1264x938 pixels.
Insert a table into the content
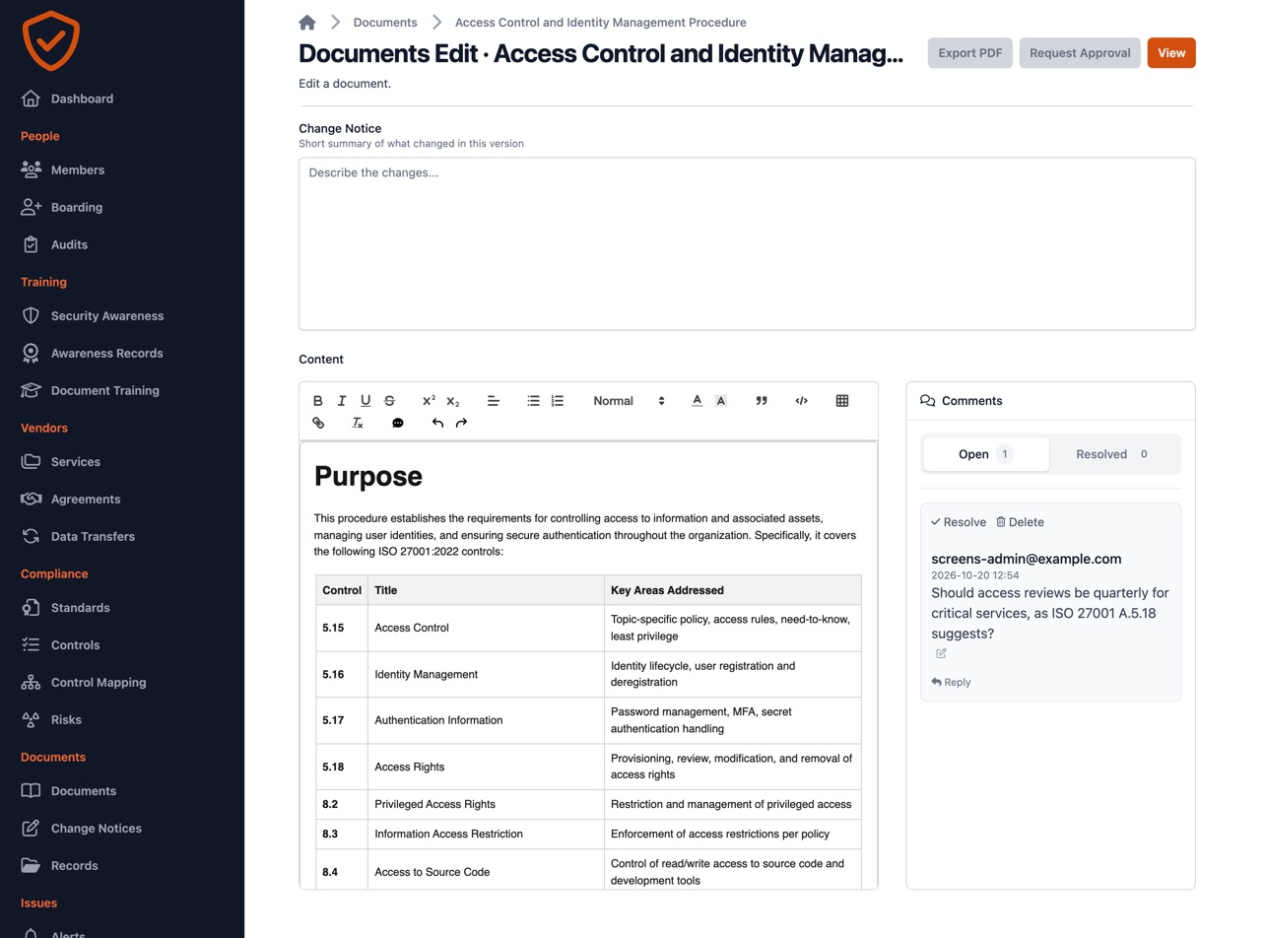pos(842,401)
